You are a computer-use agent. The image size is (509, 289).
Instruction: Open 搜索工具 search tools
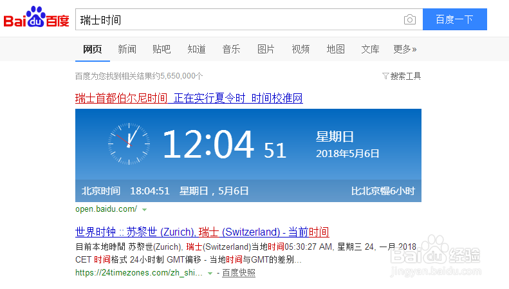tap(405, 76)
